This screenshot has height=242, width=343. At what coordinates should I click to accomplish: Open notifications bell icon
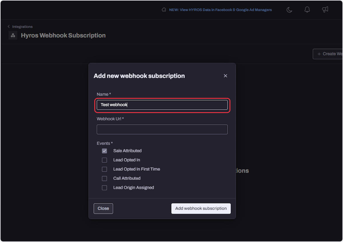307,10
